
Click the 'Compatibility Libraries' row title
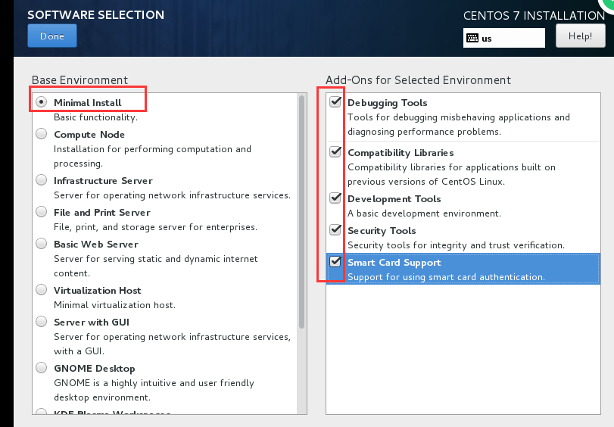click(x=401, y=153)
